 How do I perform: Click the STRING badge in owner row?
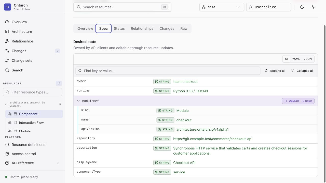coord(162,82)
